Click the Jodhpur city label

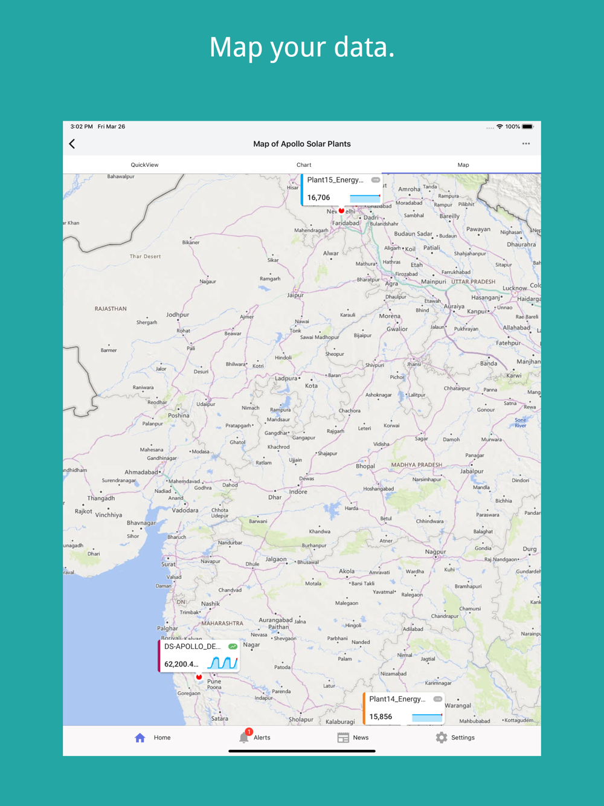pyautogui.click(x=178, y=314)
